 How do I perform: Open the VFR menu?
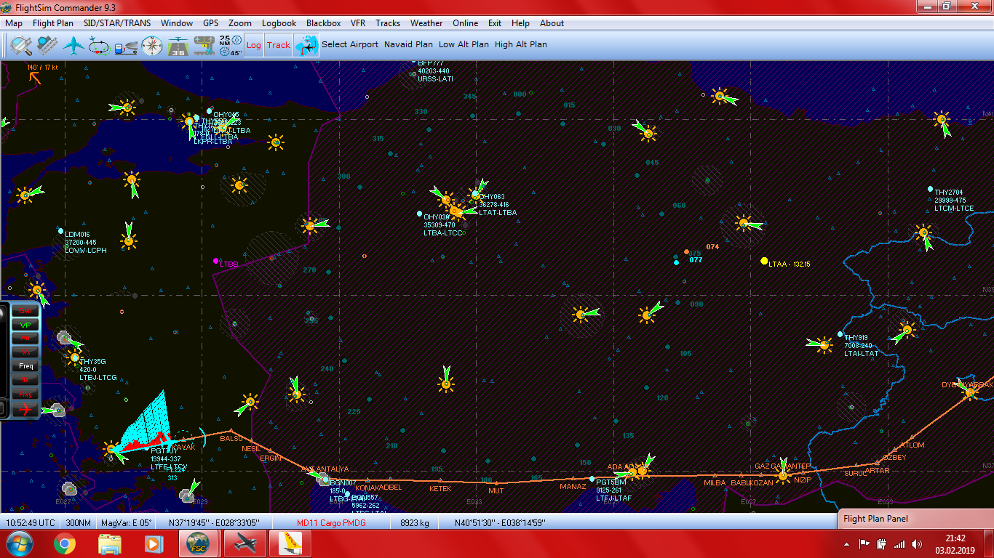pos(358,23)
